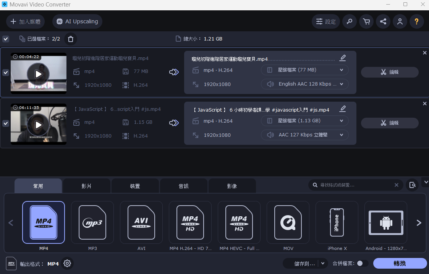Image resolution: width=429 pixels, height=274 pixels.
Task: Open the shopping cart icon
Action: 366,21
